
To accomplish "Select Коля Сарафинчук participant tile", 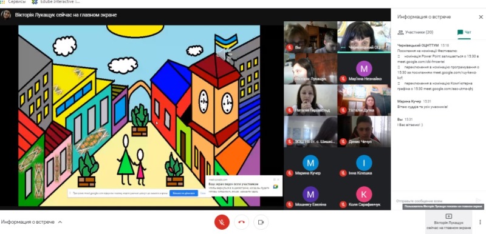I will click(364, 194).
